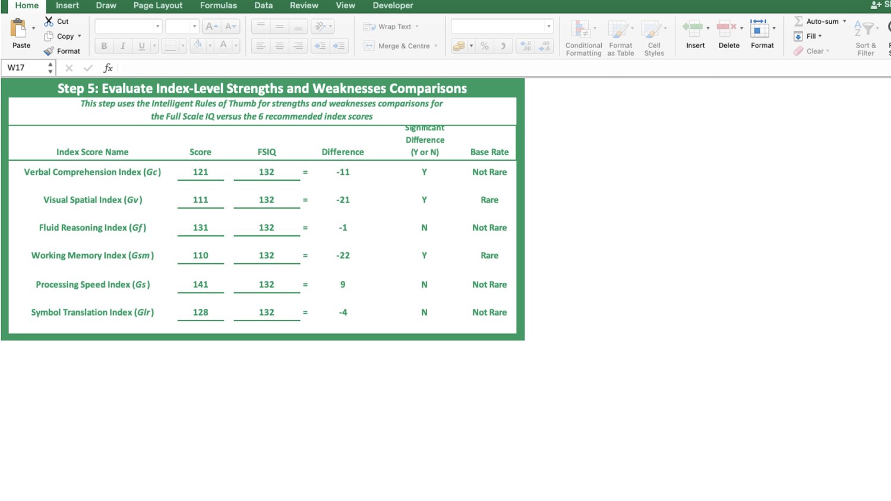Viewport: 891px width, 501px height.
Task: Switch to the Formulas tab
Action: tap(218, 5)
